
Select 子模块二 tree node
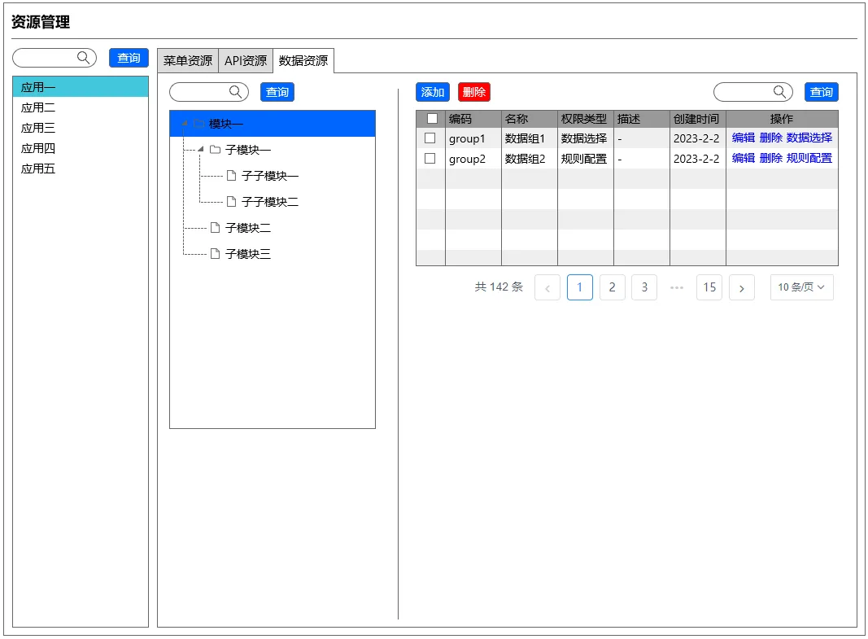[248, 228]
